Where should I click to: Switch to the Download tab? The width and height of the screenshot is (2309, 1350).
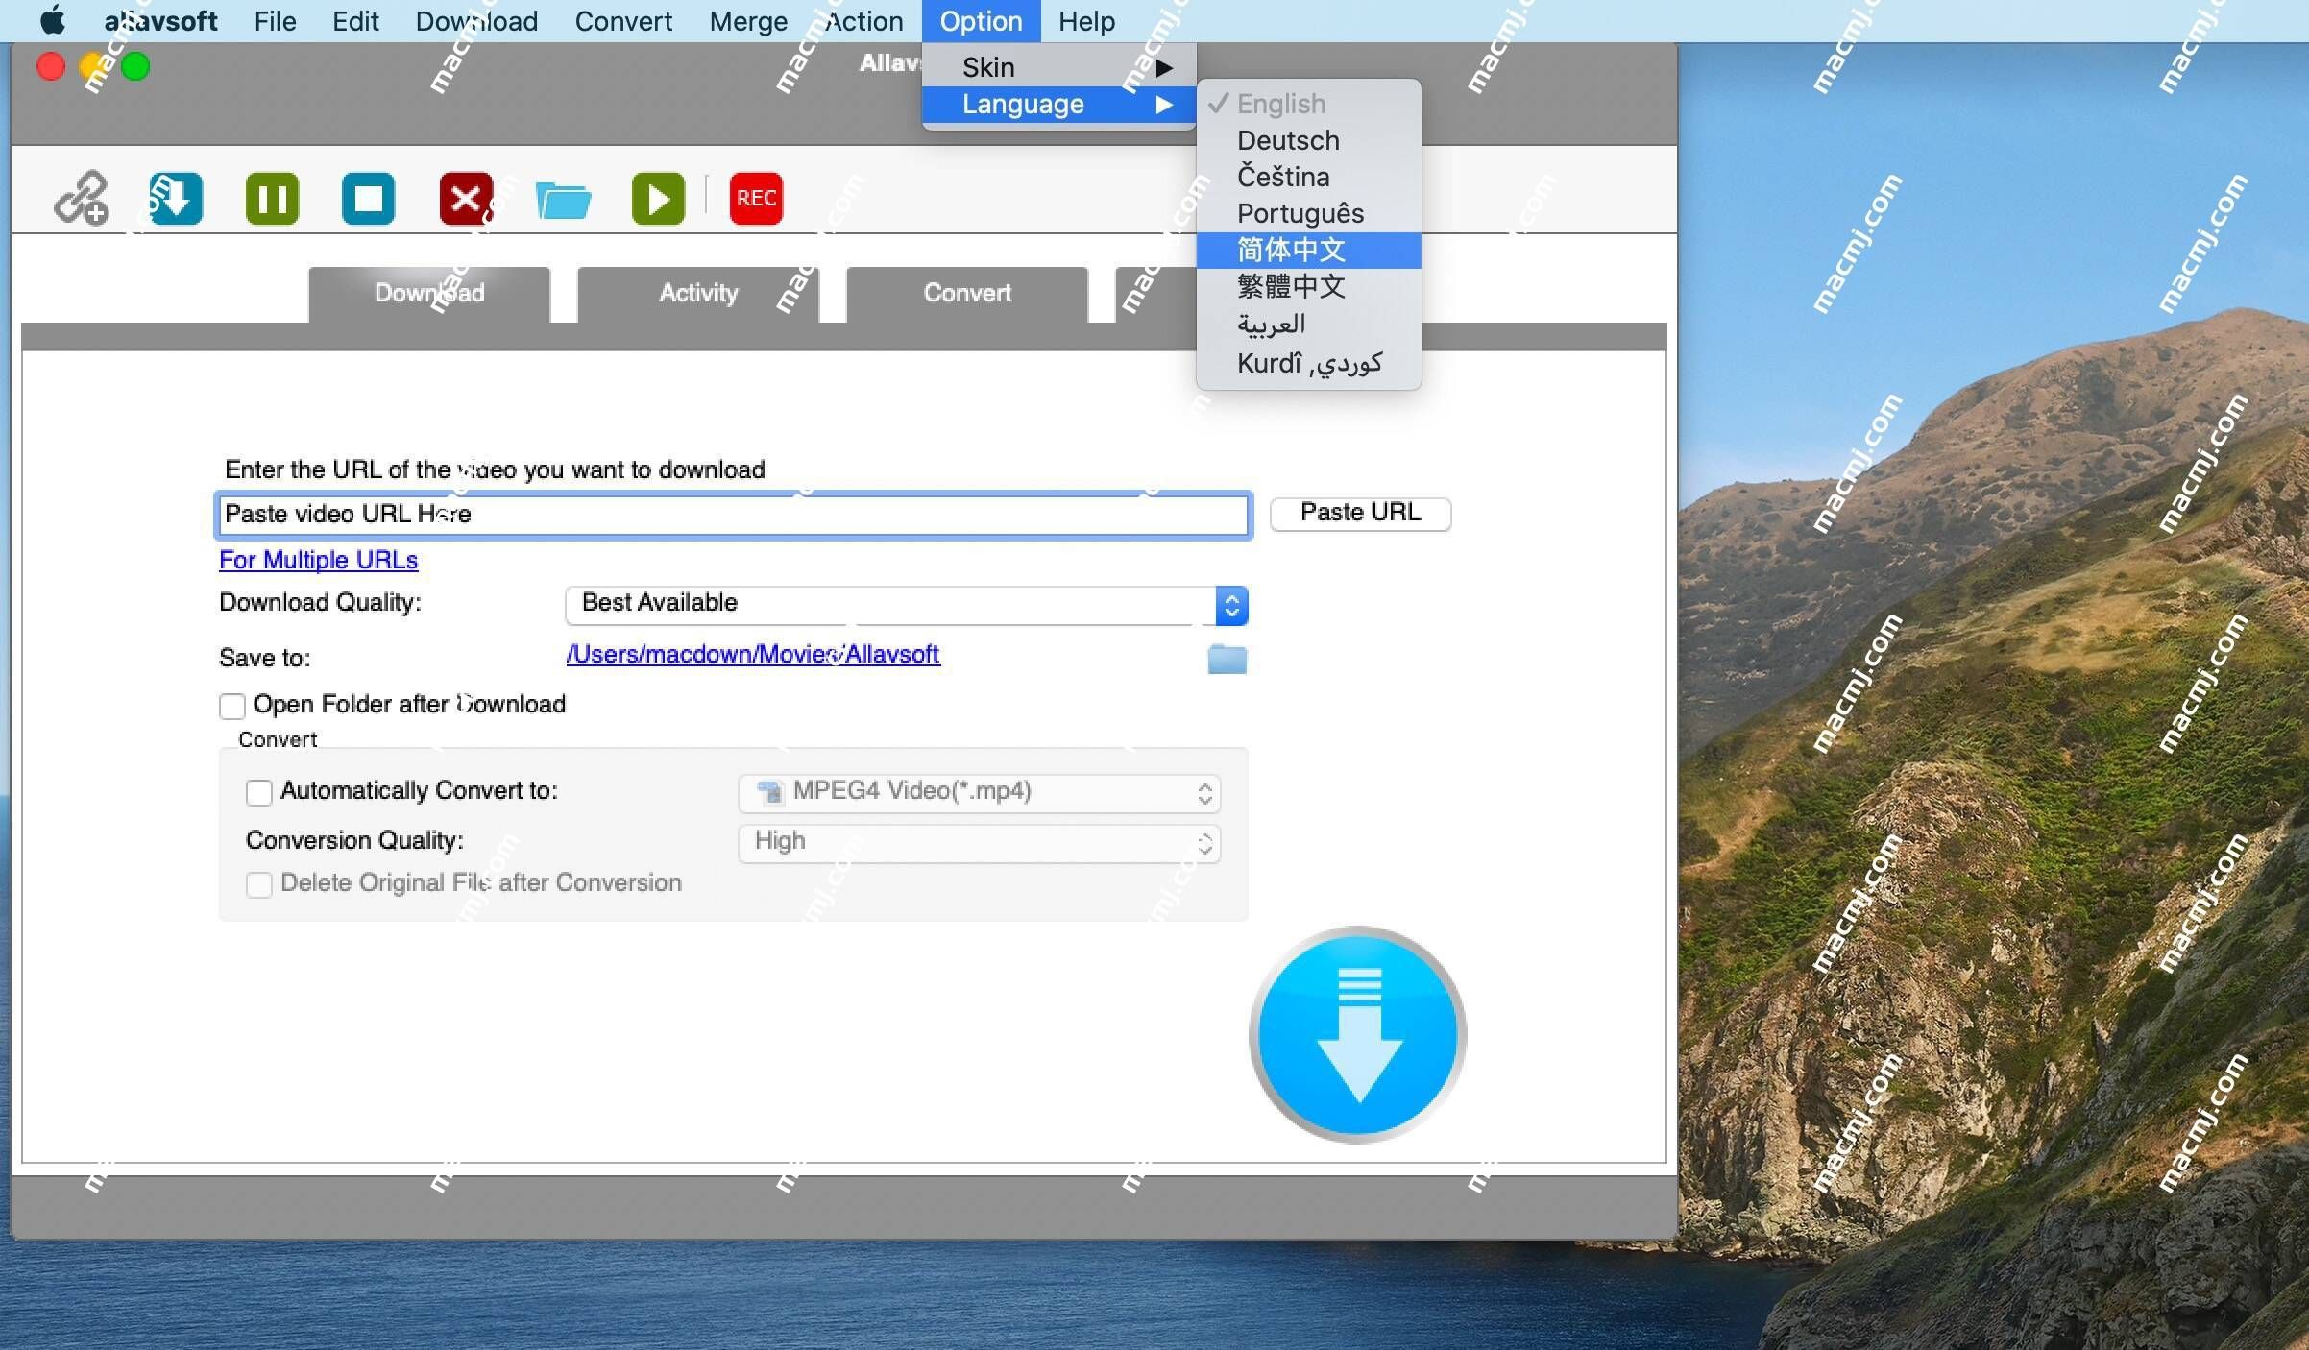pos(429,294)
